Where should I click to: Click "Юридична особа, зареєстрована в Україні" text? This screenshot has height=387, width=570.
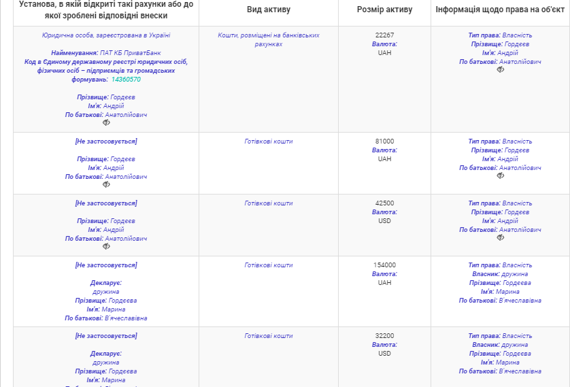coord(105,35)
